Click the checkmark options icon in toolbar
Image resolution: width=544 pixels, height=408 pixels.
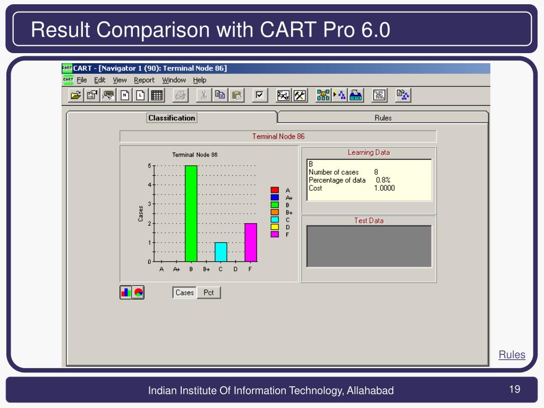coord(260,95)
